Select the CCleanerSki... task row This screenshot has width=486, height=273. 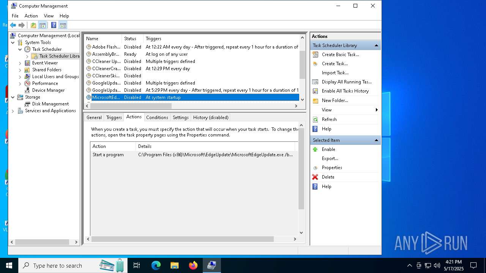click(192, 76)
